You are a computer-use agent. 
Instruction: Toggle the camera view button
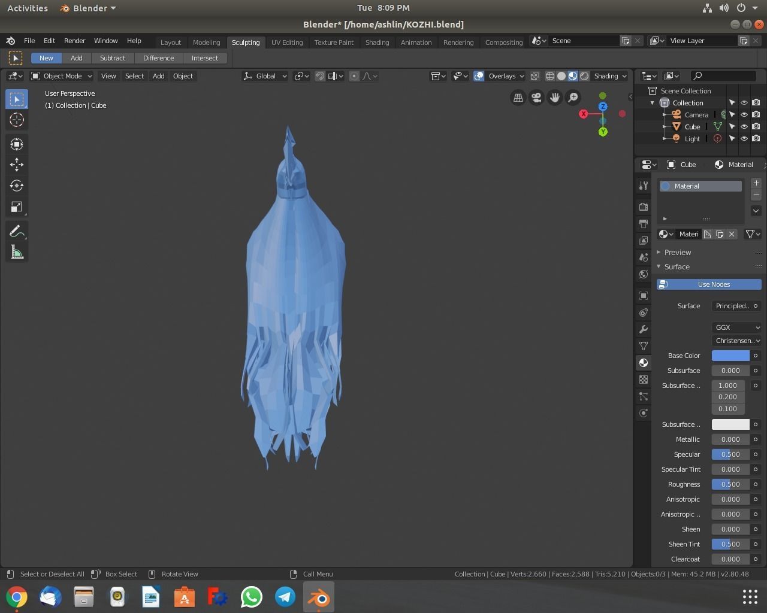click(x=536, y=98)
